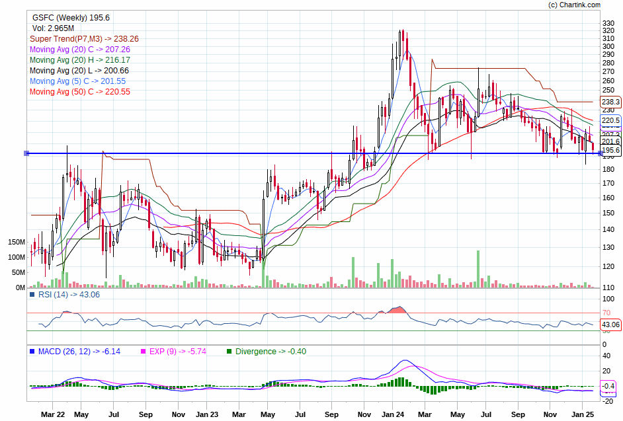Click the Mar 22 date axis label
This screenshot has width=623, height=421.
(x=53, y=414)
